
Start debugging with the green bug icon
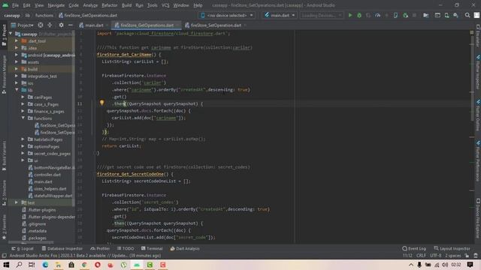pos(359,15)
